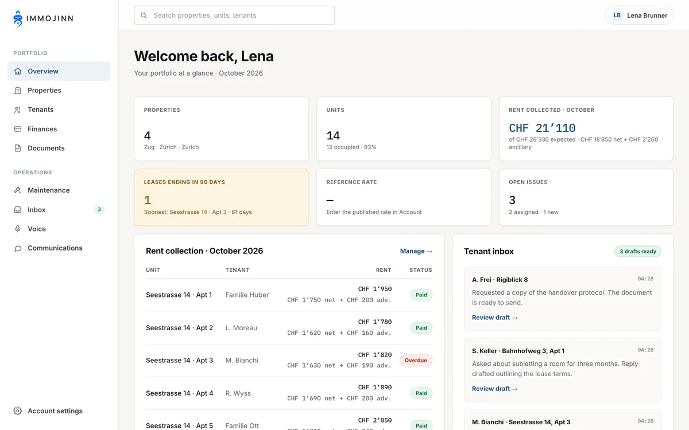Open the Tenants section
Screen dimensions: 689x430
(x=59, y=110)
